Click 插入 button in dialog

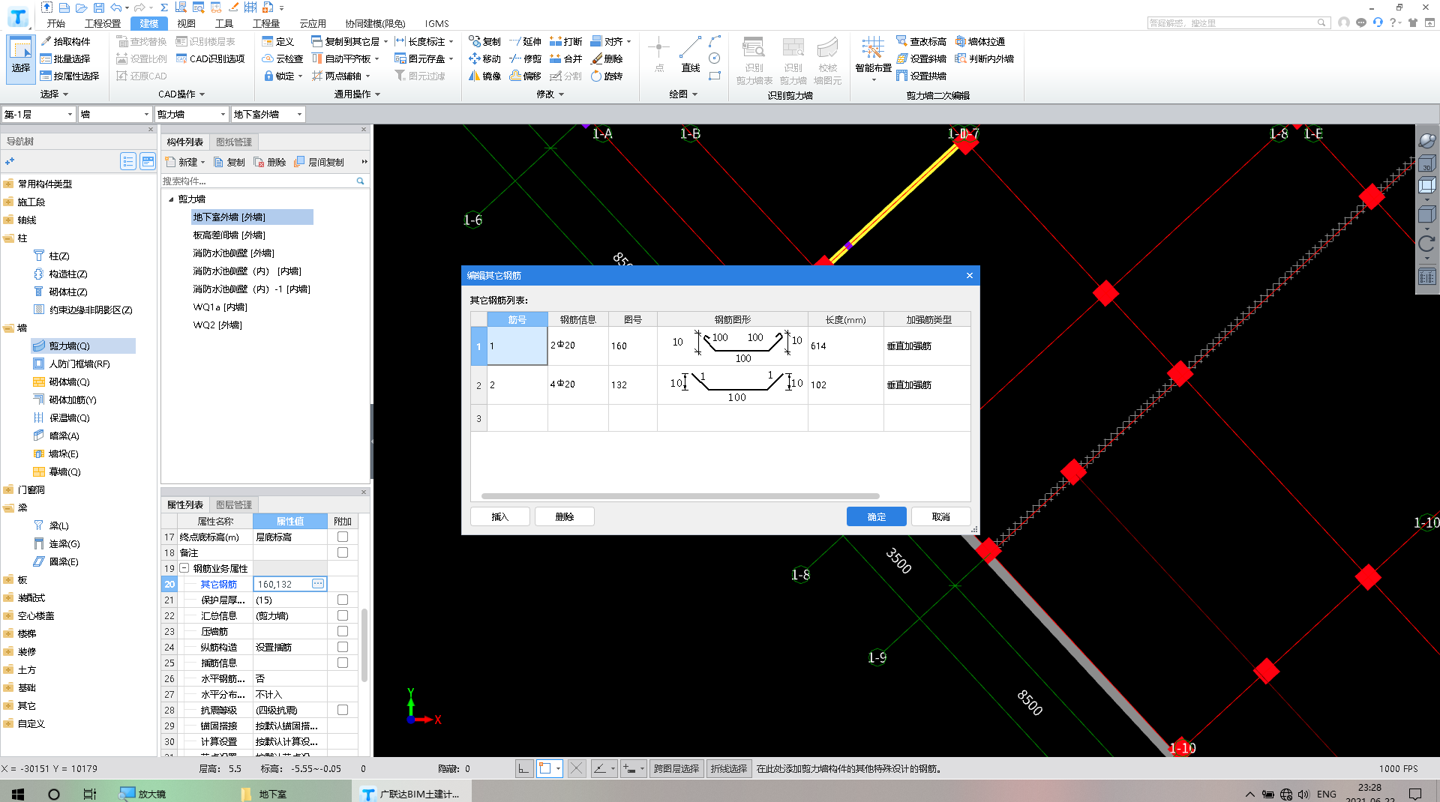pyautogui.click(x=500, y=516)
